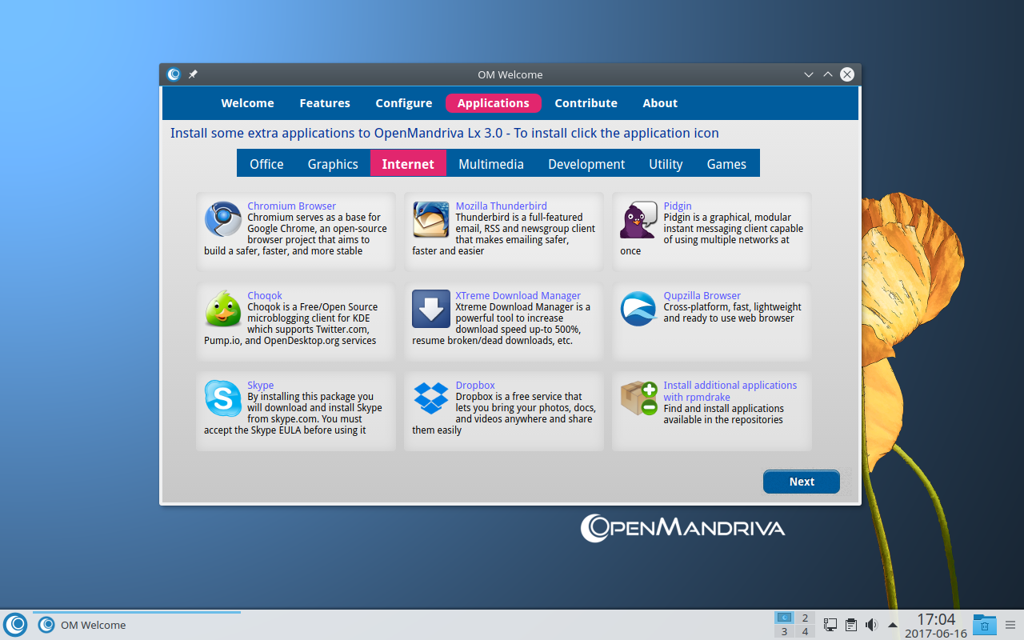Click the Chromium Browser icon to install

click(222, 219)
